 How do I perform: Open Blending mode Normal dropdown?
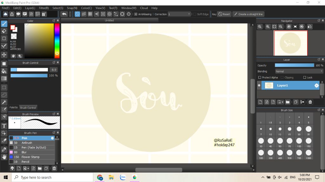pyautogui.click(x=299, y=71)
